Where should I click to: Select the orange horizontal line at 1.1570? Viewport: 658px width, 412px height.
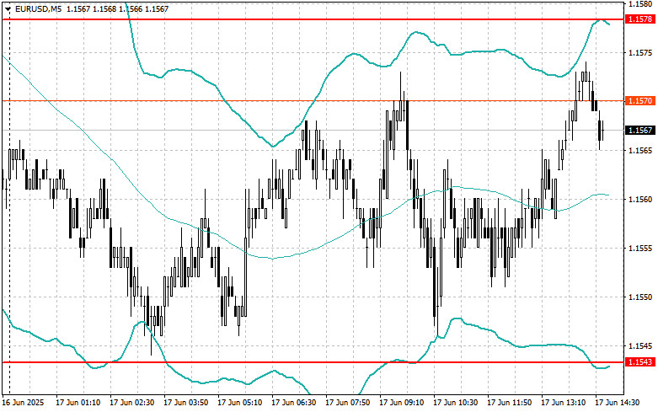313,101
